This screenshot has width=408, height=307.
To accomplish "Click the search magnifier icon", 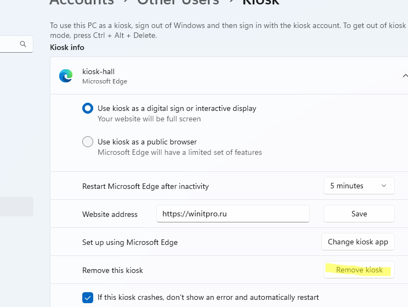I will 23,44.
